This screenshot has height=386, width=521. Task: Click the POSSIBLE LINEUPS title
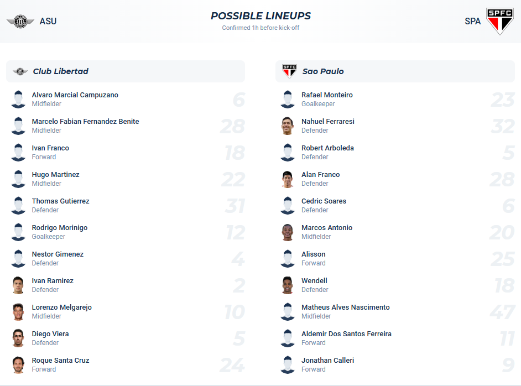coord(260,15)
